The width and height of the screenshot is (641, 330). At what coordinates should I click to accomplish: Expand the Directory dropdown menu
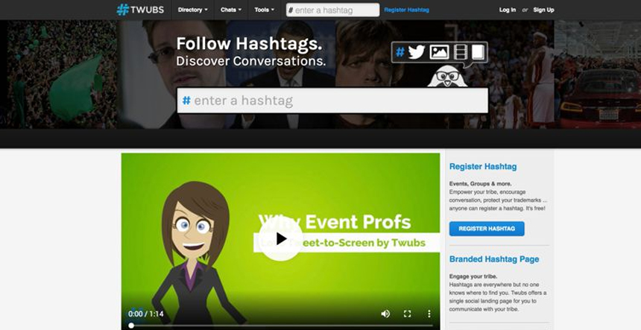coord(193,10)
